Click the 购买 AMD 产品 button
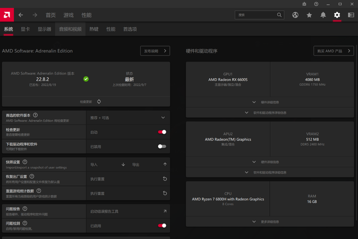This screenshot has width=358, height=239. 333,51
